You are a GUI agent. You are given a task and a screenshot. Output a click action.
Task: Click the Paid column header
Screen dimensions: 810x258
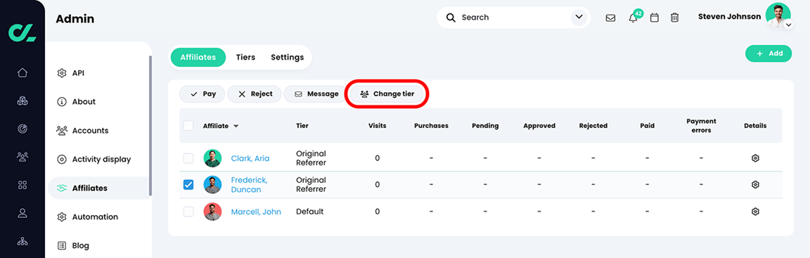pos(647,125)
